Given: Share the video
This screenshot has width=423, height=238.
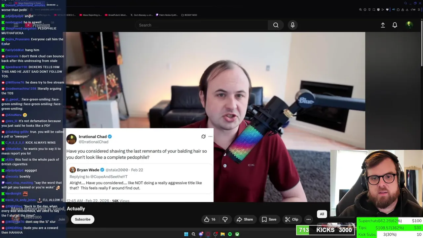Looking at the screenshot, I should point(245,219).
